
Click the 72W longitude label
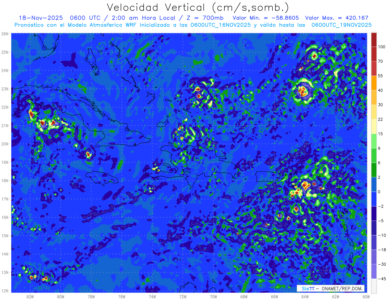[183, 297]
